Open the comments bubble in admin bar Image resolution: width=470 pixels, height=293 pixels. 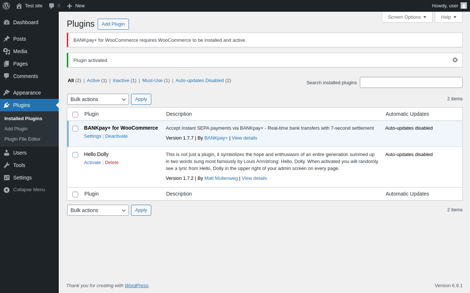click(52, 6)
